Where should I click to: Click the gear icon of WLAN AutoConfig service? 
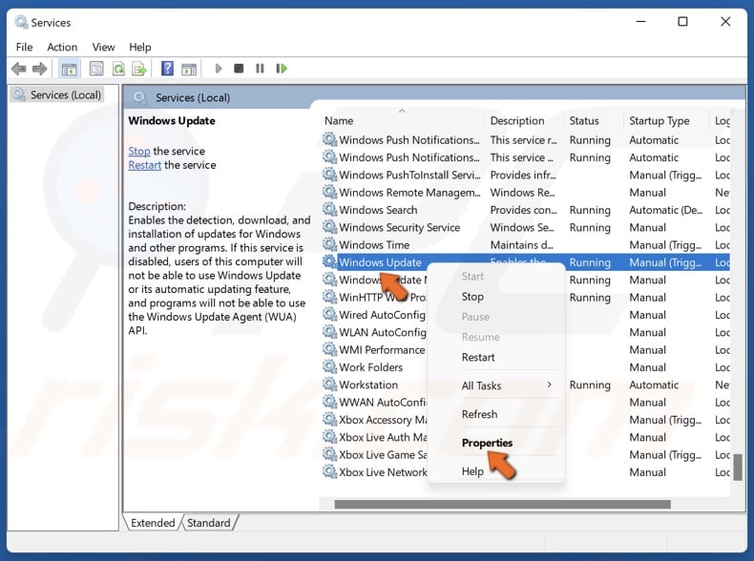[x=329, y=332]
